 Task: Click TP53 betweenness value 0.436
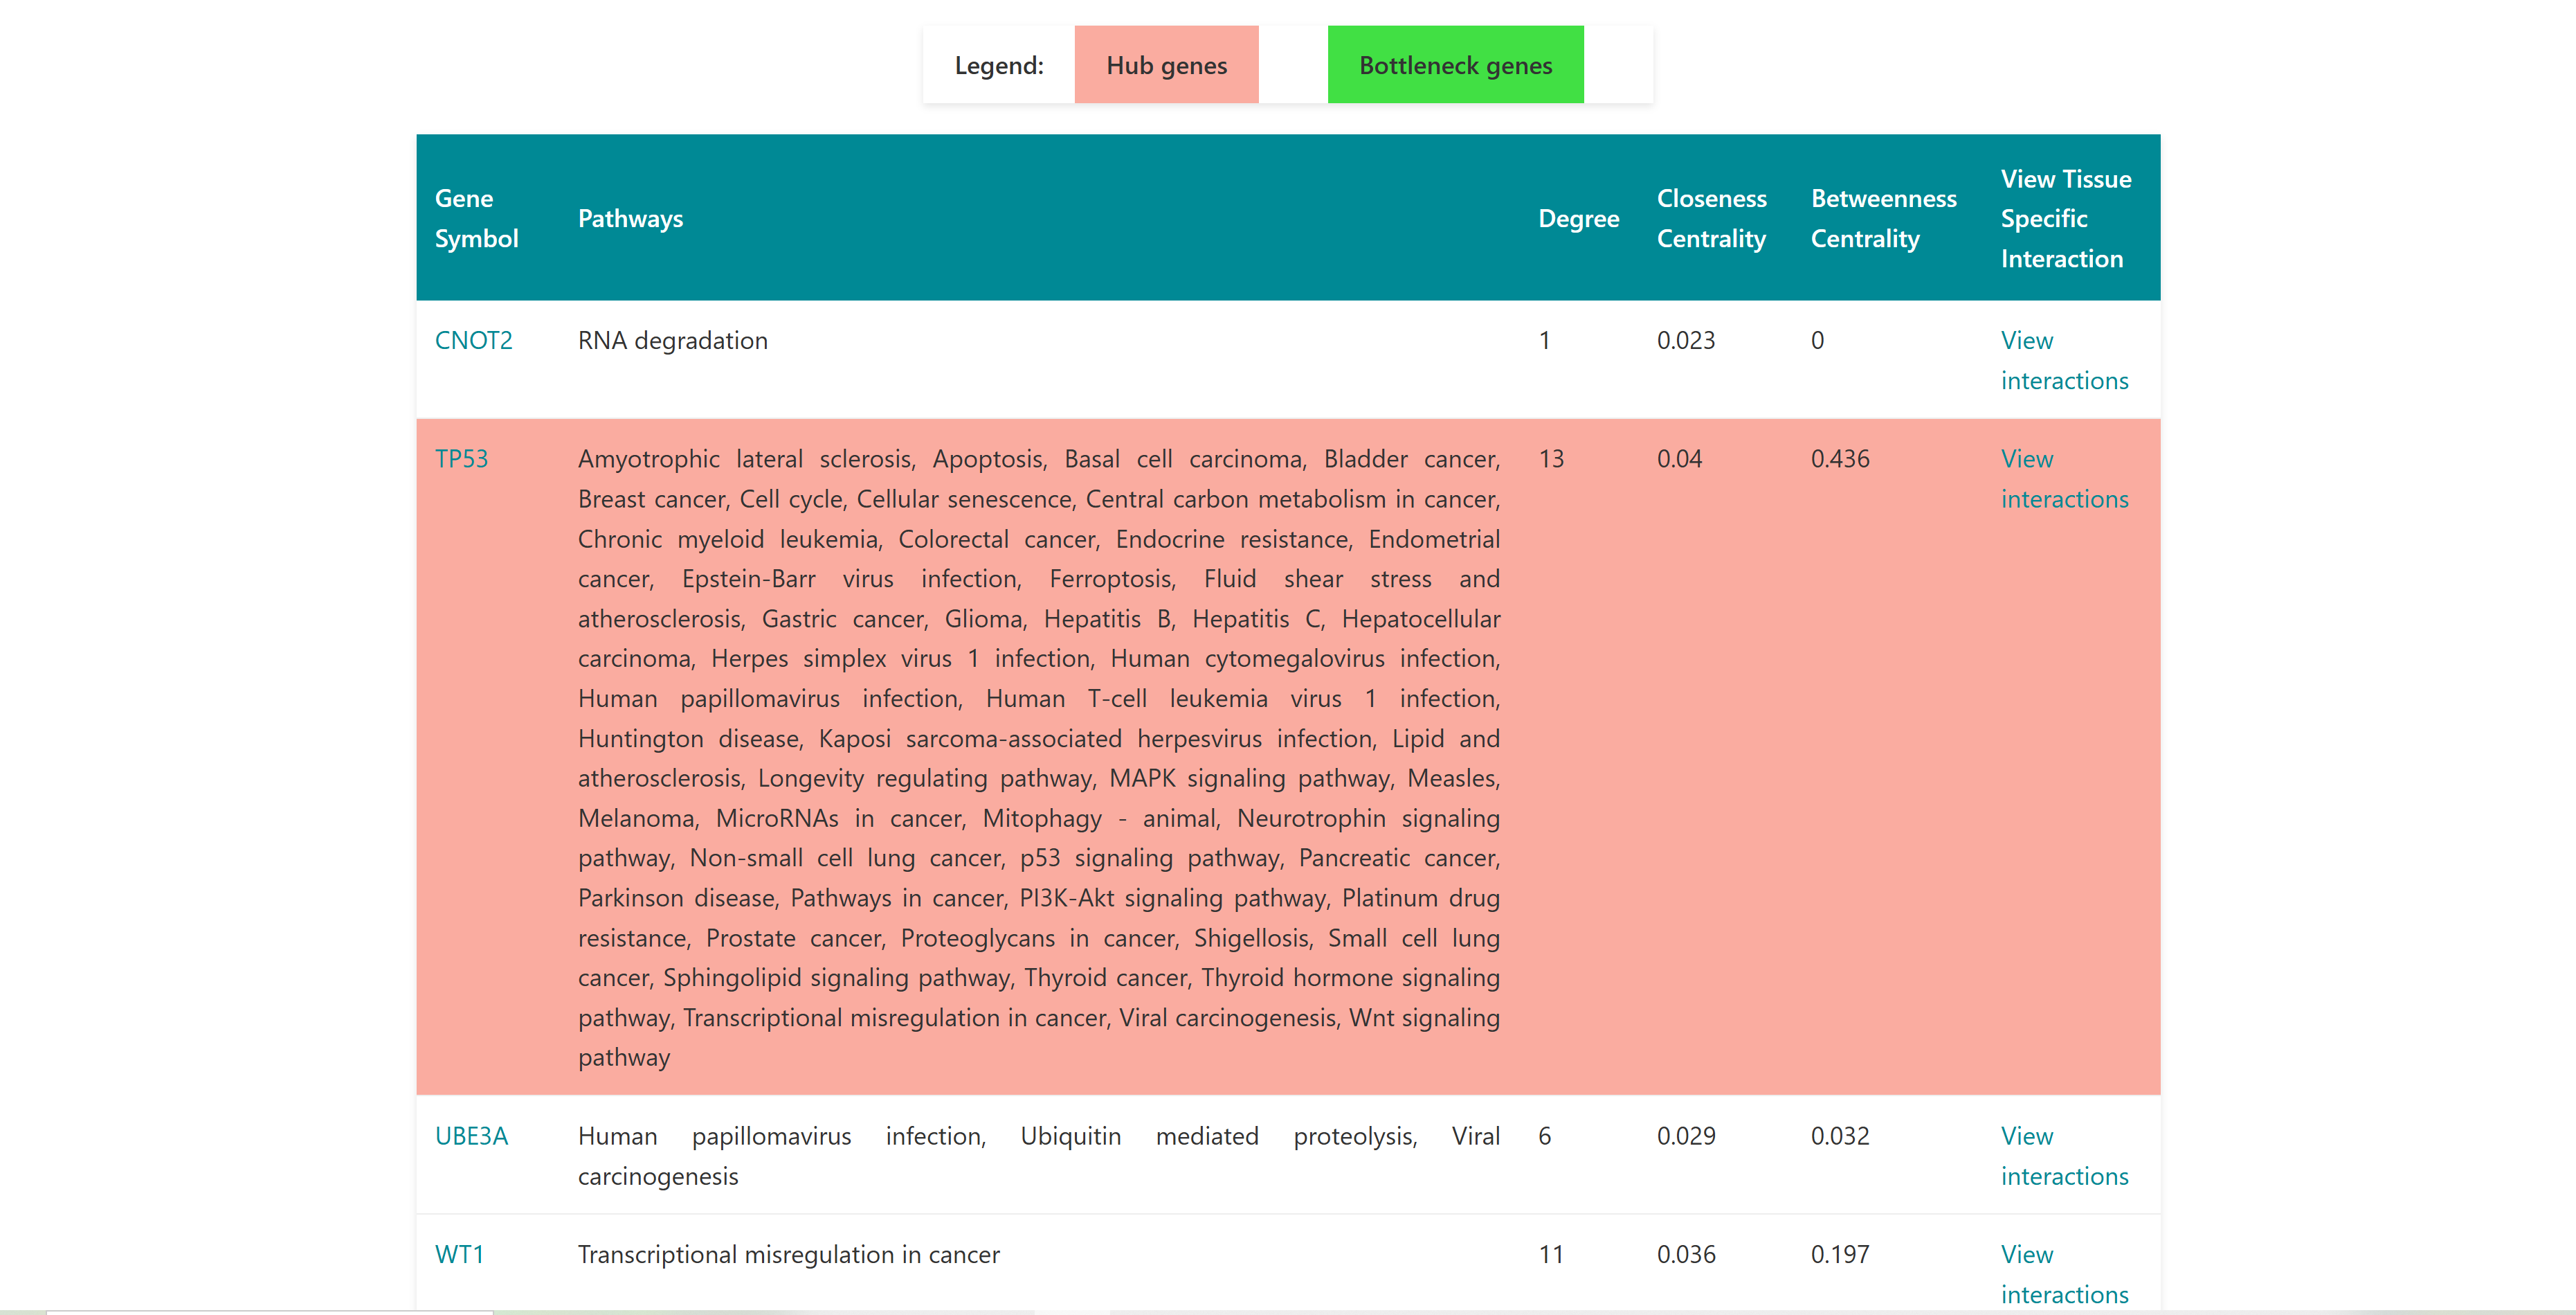coord(1839,458)
